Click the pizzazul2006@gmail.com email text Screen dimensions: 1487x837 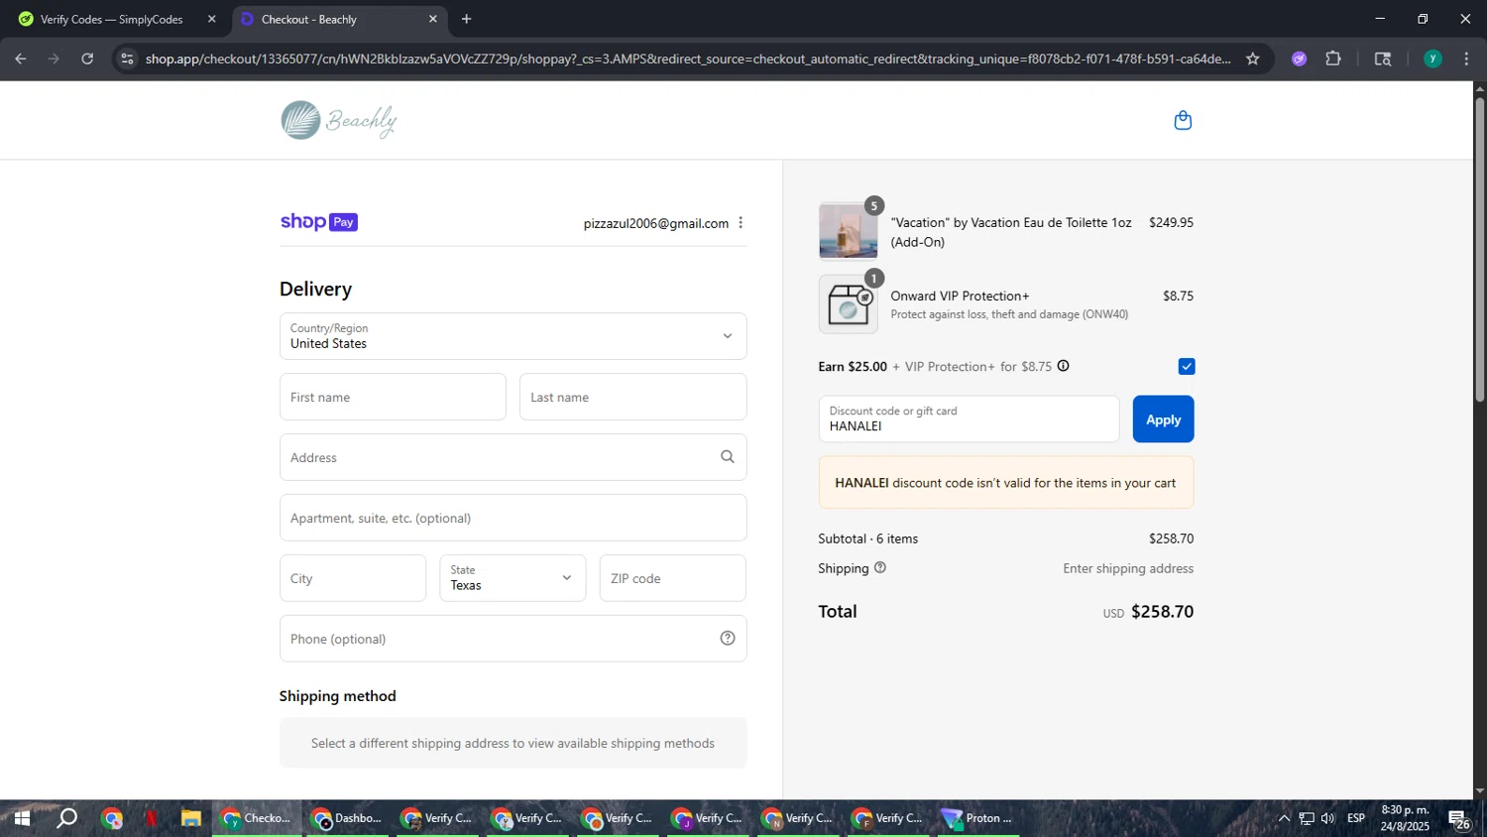(x=656, y=223)
